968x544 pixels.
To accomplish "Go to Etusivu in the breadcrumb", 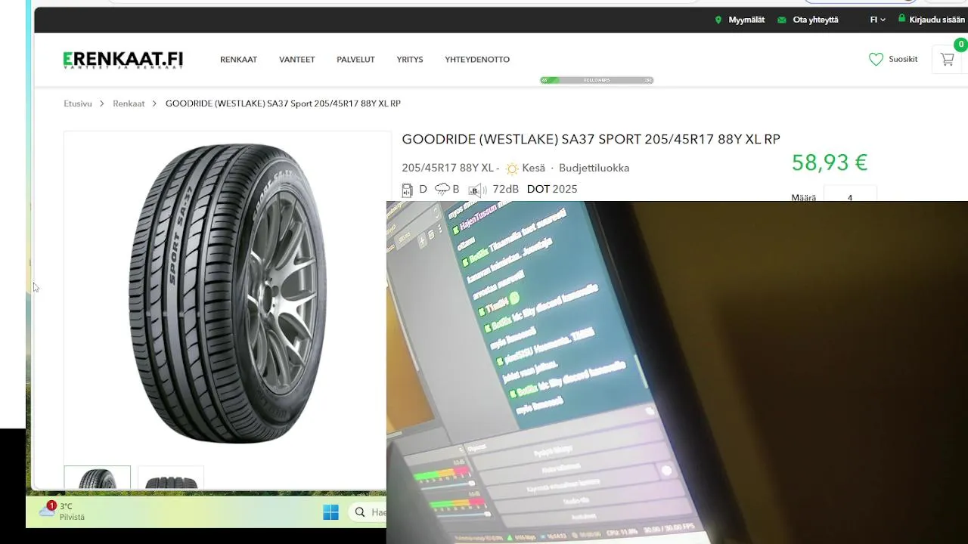I will click(x=78, y=104).
